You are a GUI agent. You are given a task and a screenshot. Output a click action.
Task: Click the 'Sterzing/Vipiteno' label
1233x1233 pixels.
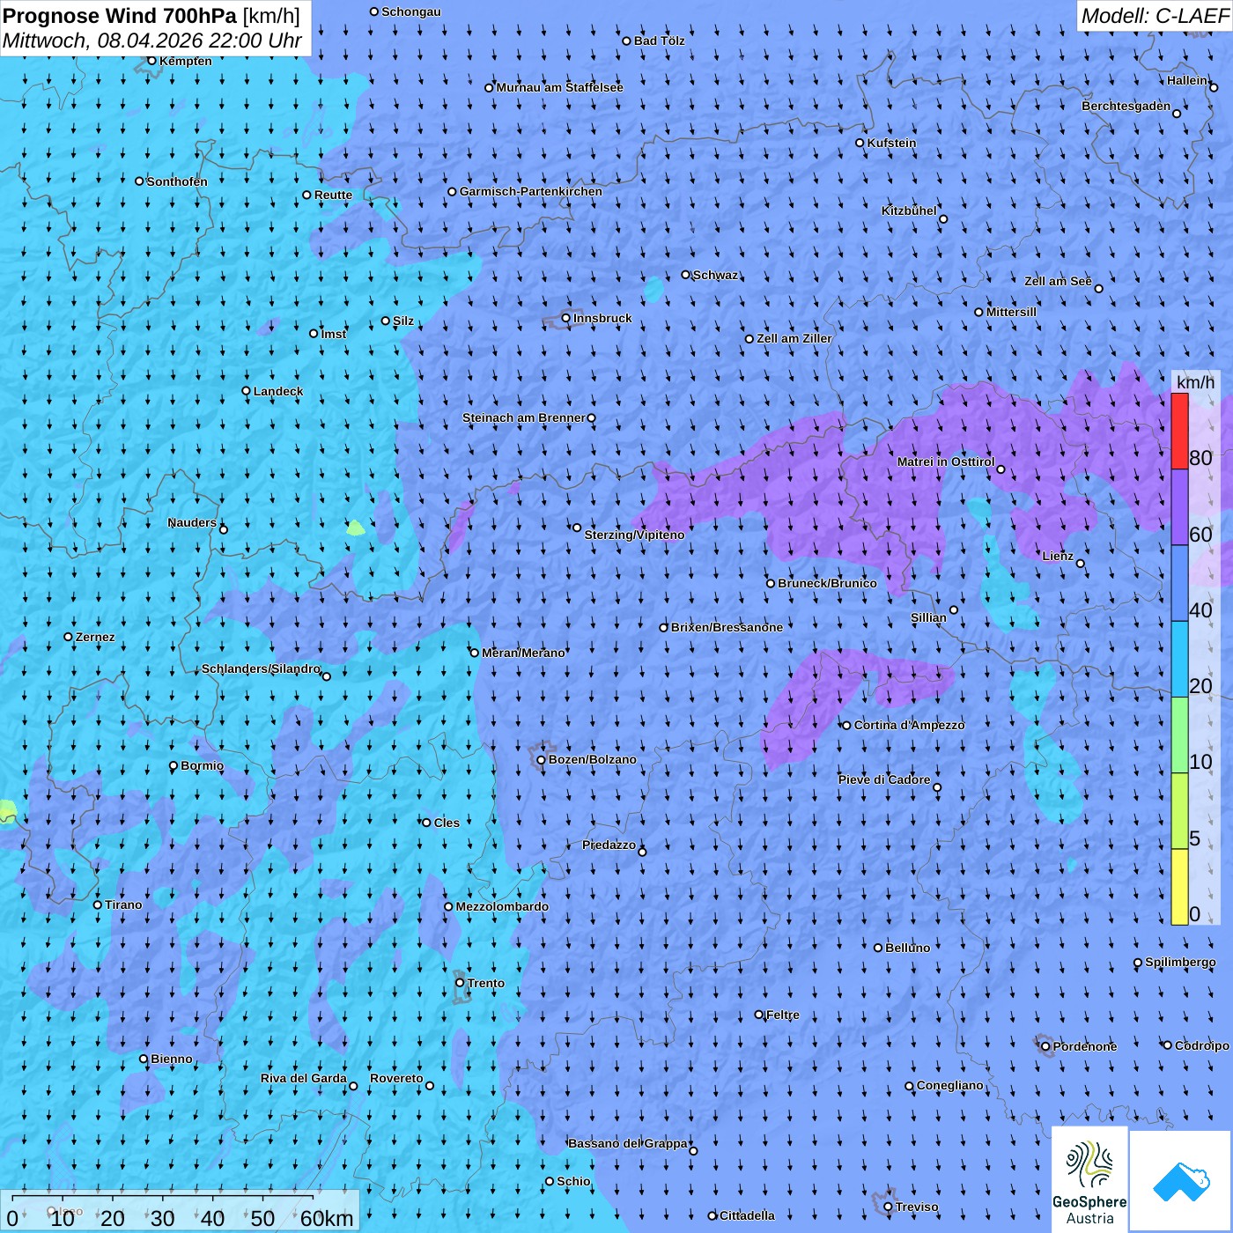coord(634,535)
